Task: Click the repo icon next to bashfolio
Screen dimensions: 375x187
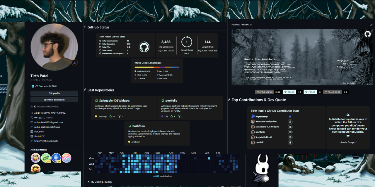Action: [129, 126]
